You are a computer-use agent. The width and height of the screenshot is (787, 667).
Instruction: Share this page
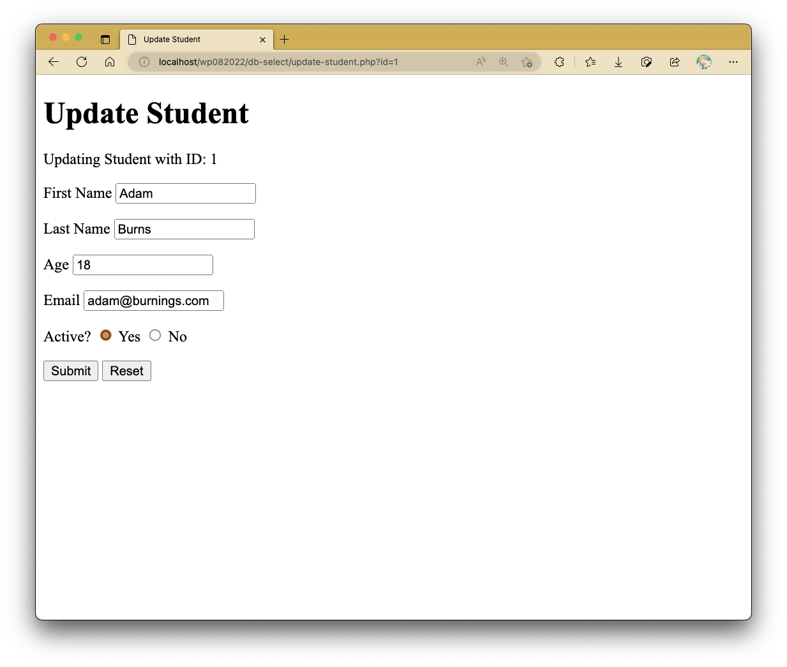coord(675,62)
